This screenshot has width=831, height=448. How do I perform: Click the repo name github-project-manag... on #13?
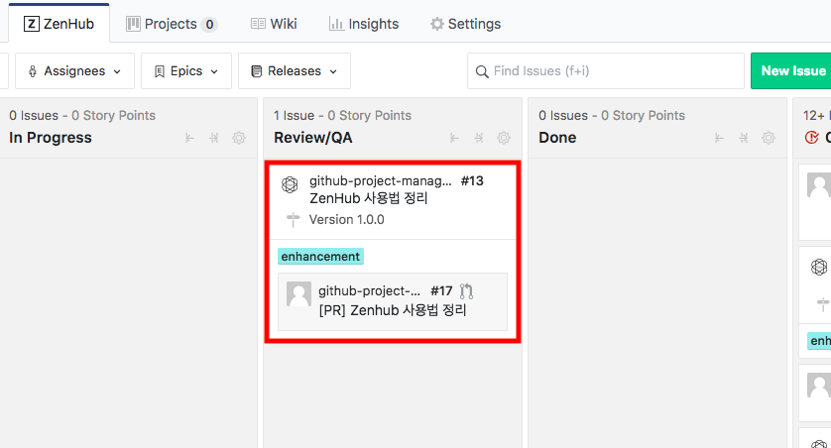tap(381, 180)
